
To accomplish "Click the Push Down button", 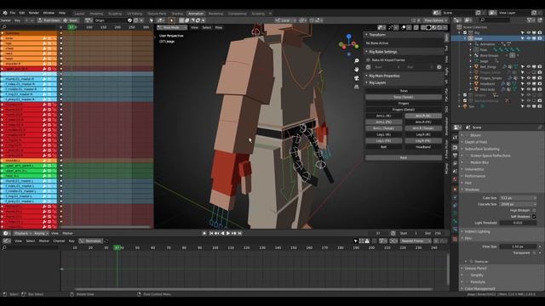I will pos(49,20).
